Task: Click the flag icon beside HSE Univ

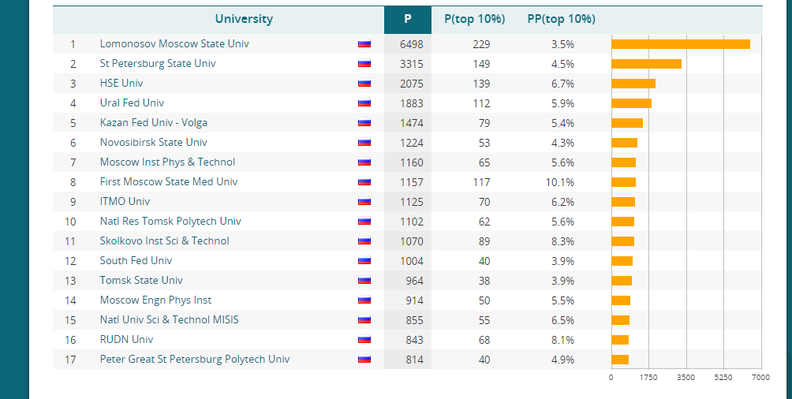Action: pyautogui.click(x=364, y=84)
